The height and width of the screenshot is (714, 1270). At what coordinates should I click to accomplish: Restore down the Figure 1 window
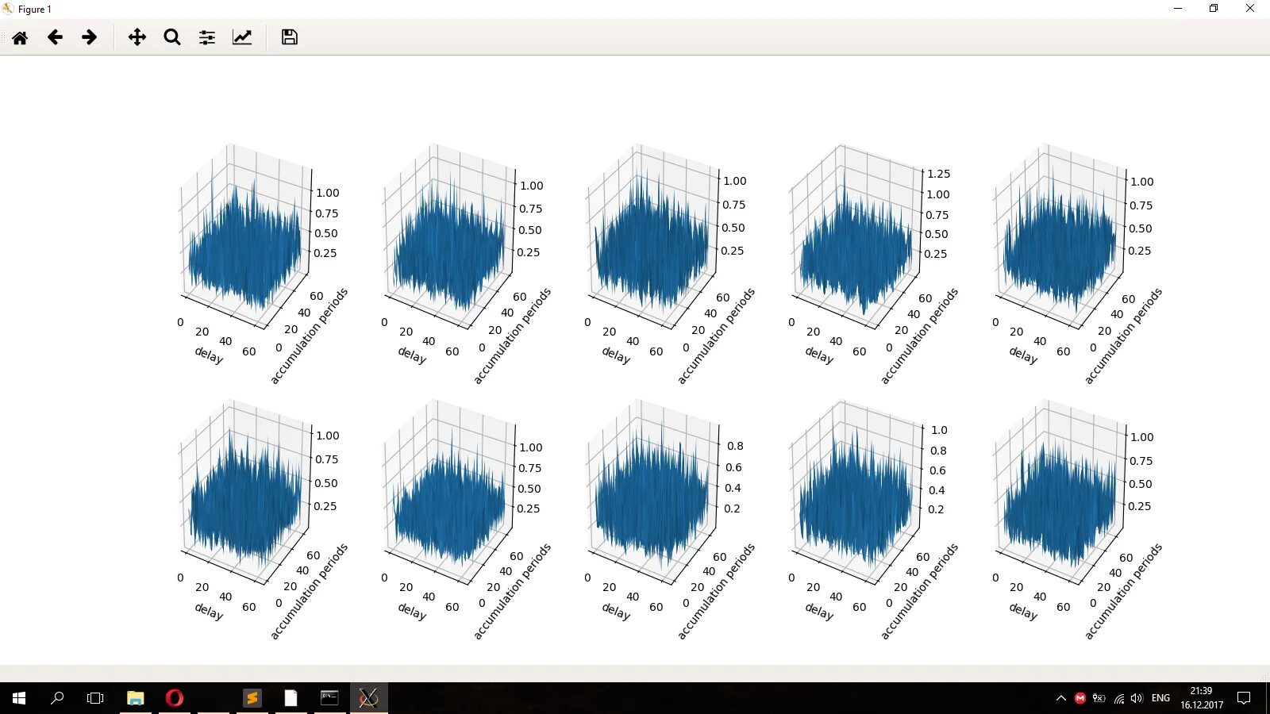1214,9
